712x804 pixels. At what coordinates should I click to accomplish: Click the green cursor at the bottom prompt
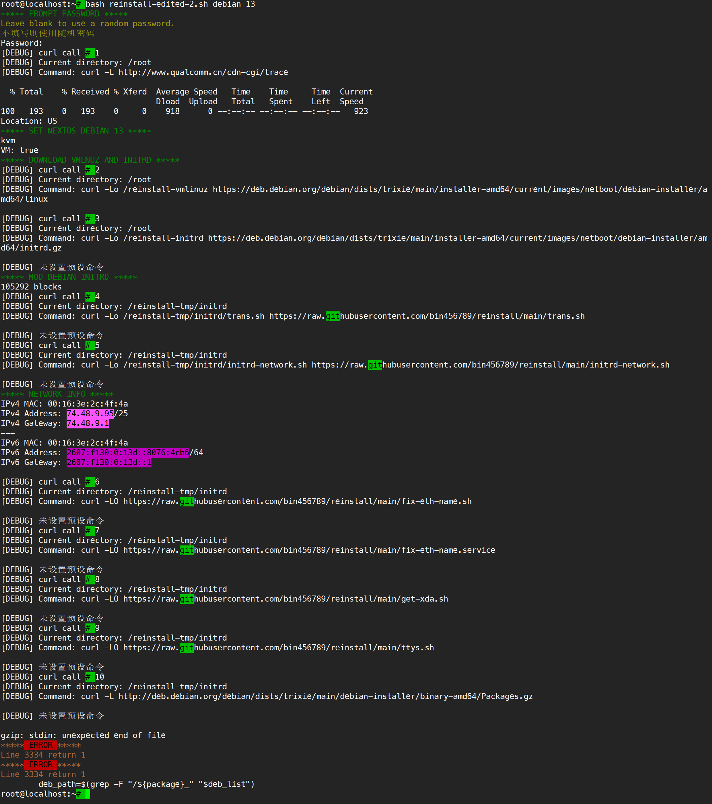[x=87, y=794]
